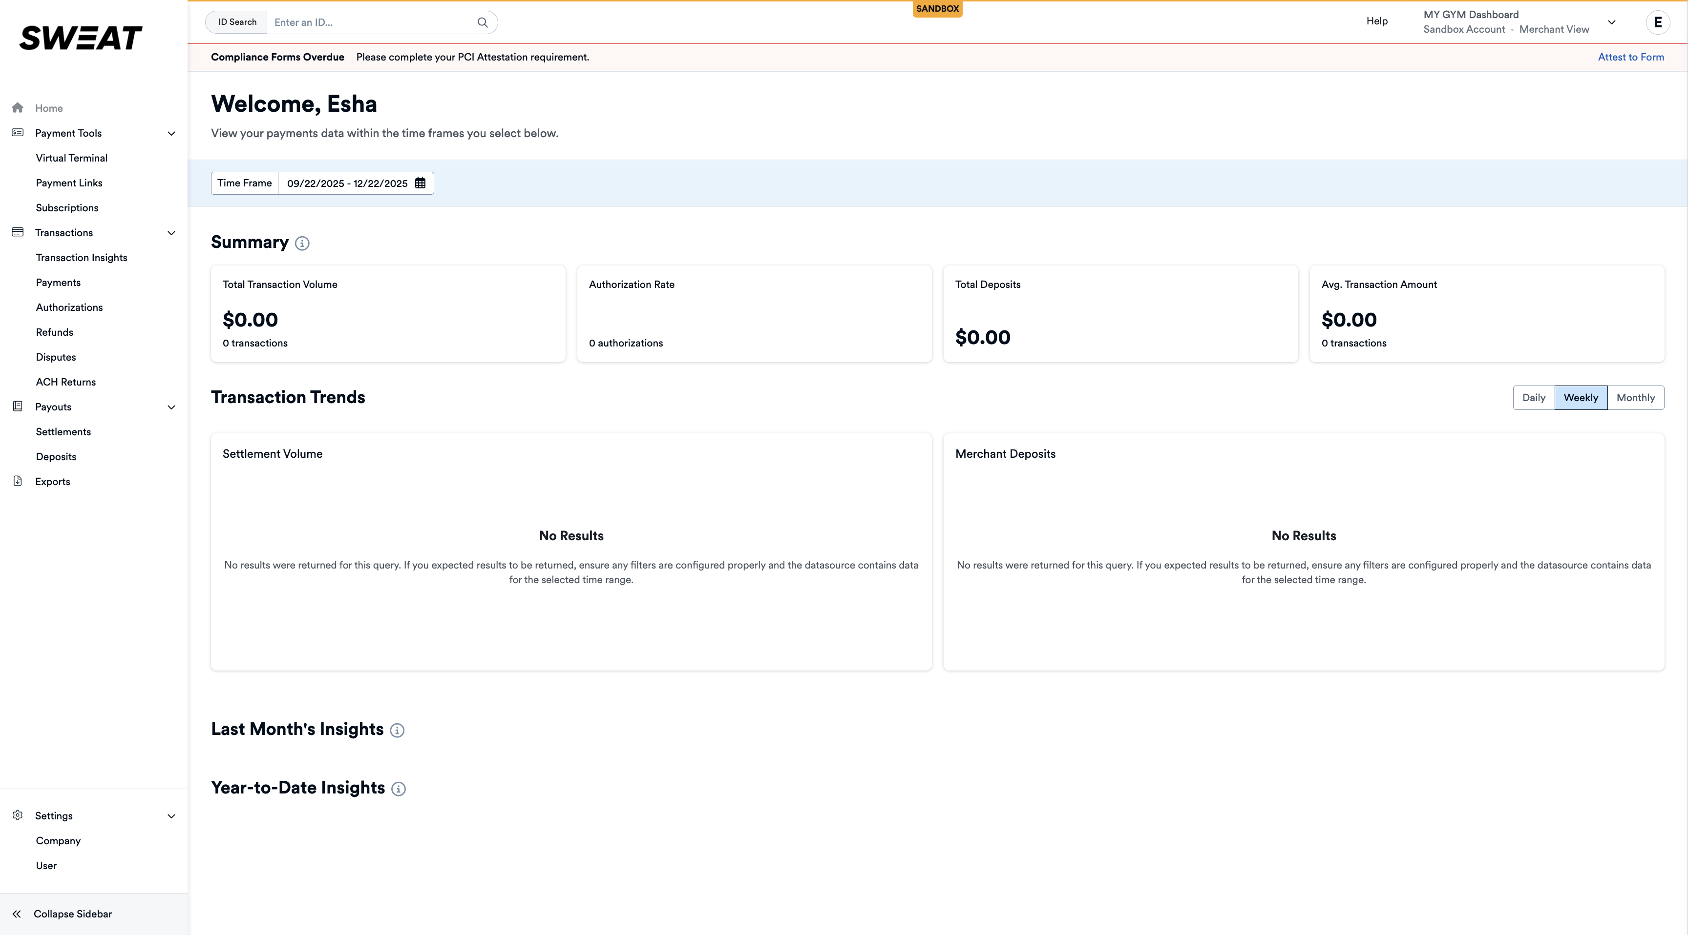The height and width of the screenshot is (935, 1688).
Task: Open Transaction Insights in sidebar
Action: (x=81, y=258)
